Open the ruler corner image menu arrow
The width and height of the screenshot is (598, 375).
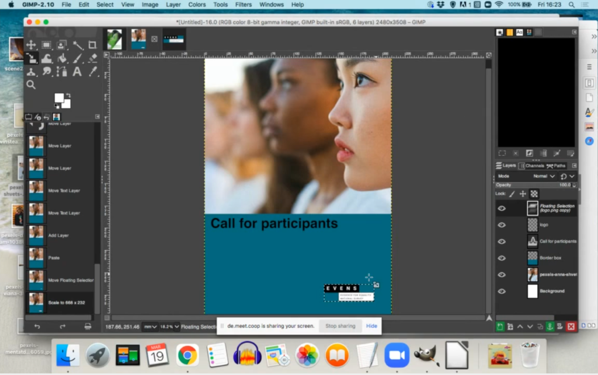106,55
